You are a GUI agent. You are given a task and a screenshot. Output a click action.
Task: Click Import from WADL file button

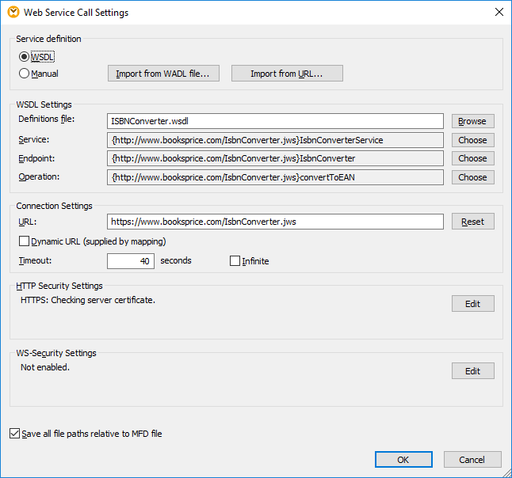point(162,74)
